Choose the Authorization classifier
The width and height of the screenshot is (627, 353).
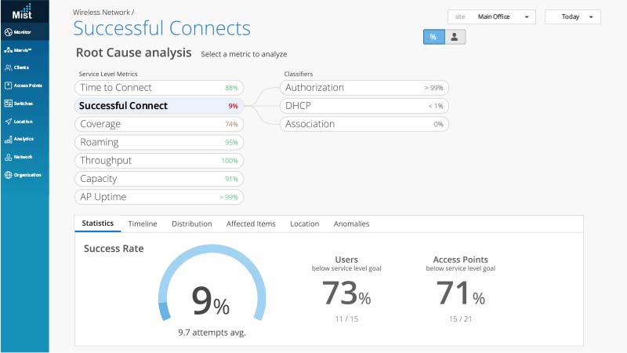point(364,88)
